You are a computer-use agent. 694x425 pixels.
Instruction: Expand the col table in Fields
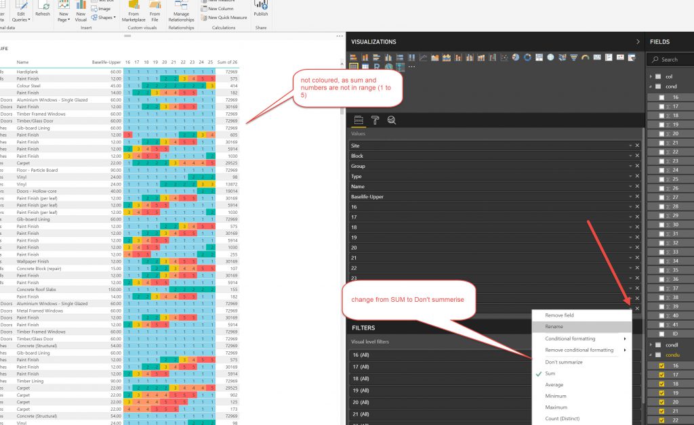click(x=652, y=76)
